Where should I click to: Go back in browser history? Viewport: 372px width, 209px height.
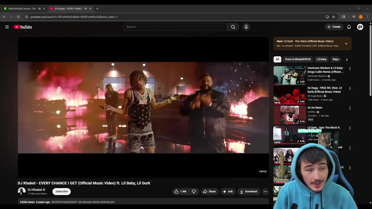(x=4, y=17)
